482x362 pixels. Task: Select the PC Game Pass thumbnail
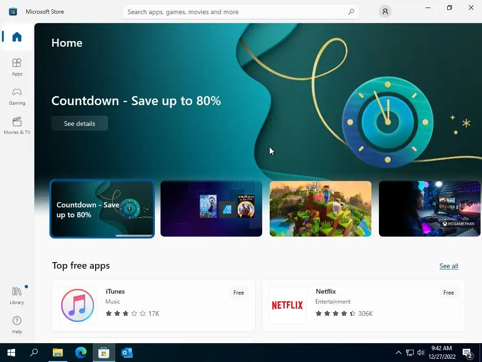(429, 209)
